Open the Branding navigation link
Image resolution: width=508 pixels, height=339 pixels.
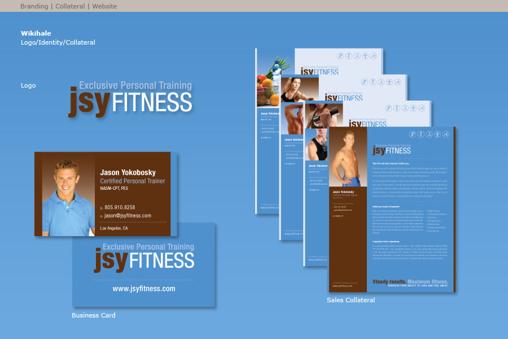click(x=34, y=6)
